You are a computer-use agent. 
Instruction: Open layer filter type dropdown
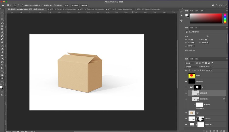[x=189, y=63]
